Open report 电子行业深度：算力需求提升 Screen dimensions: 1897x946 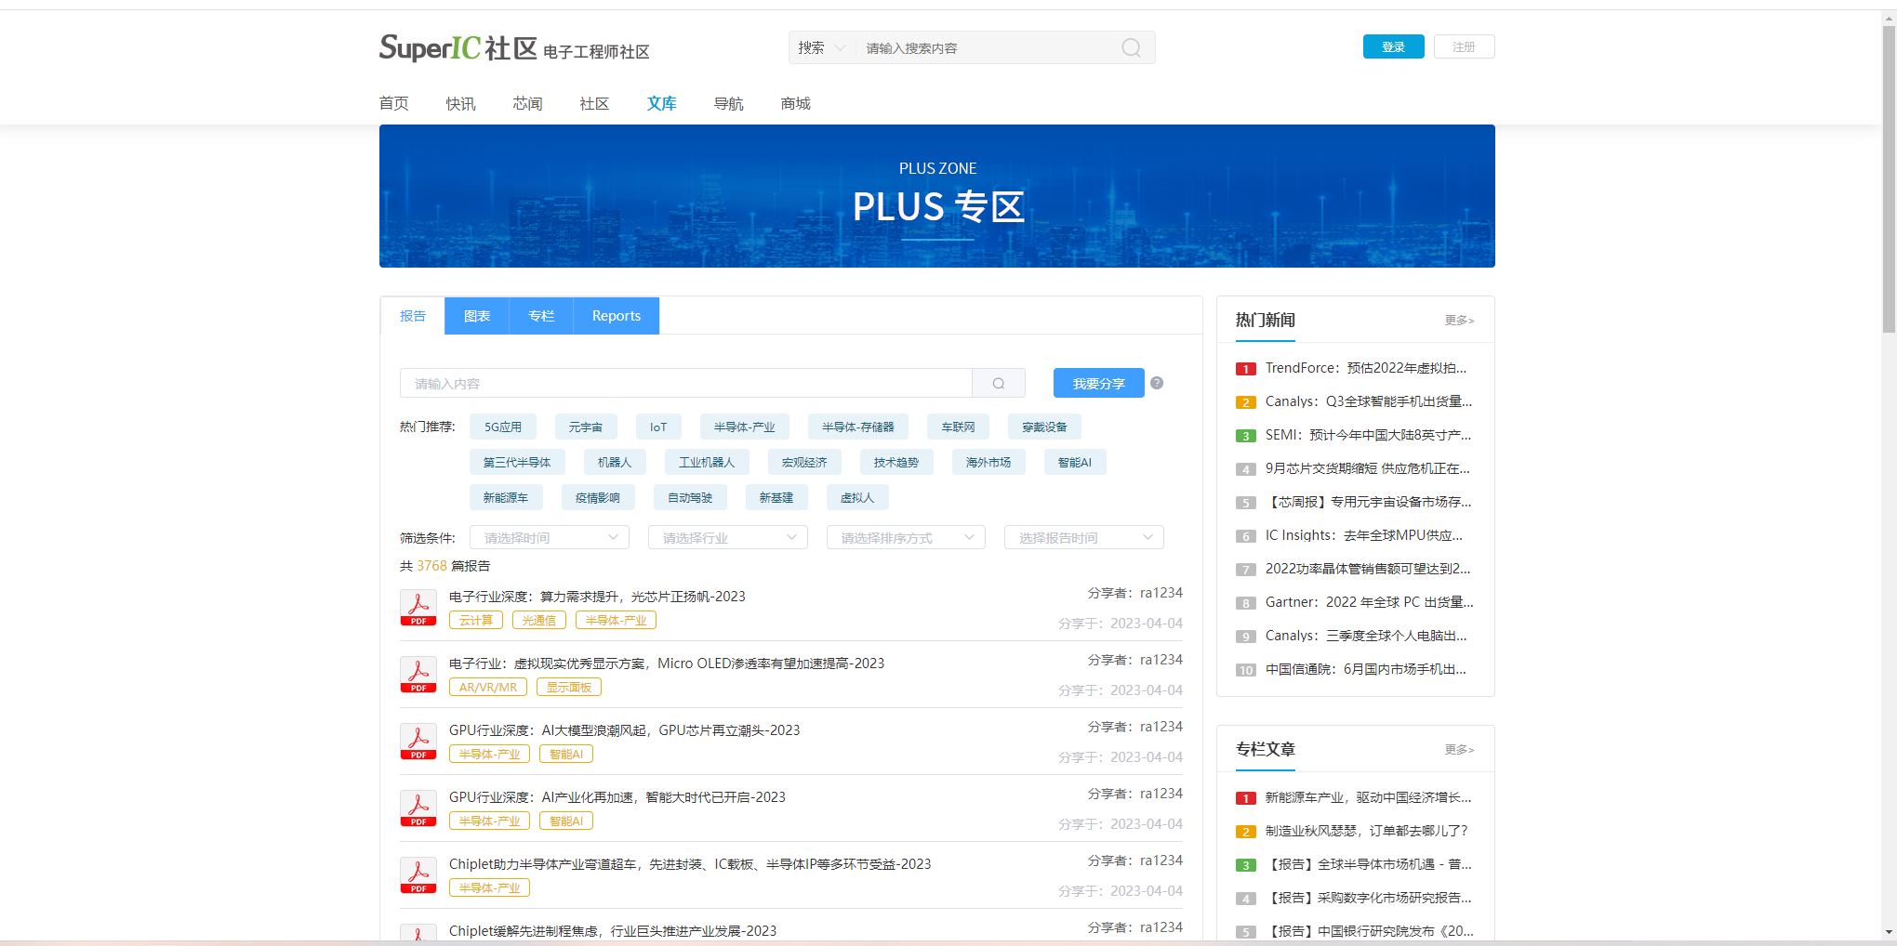point(597,596)
